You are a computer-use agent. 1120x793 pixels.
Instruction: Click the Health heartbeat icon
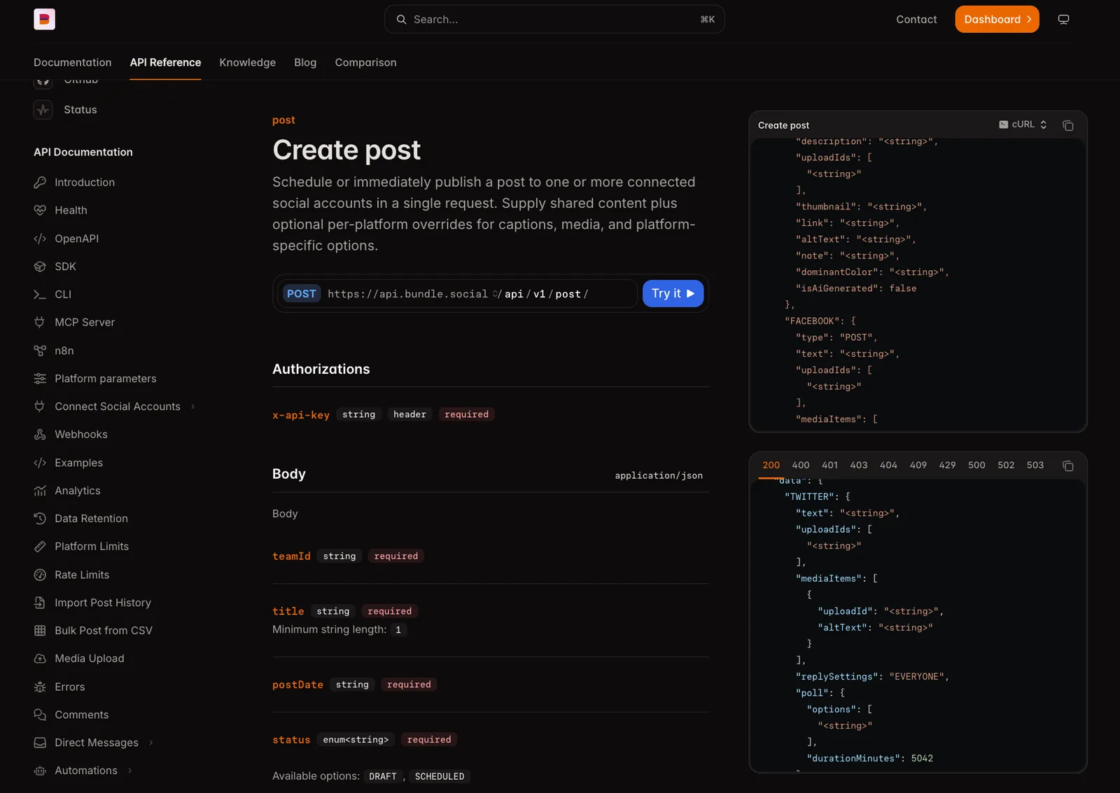pyautogui.click(x=40, y=211)
